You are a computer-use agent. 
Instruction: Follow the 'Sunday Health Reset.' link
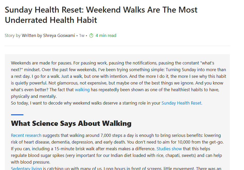(x=182, y=103)
